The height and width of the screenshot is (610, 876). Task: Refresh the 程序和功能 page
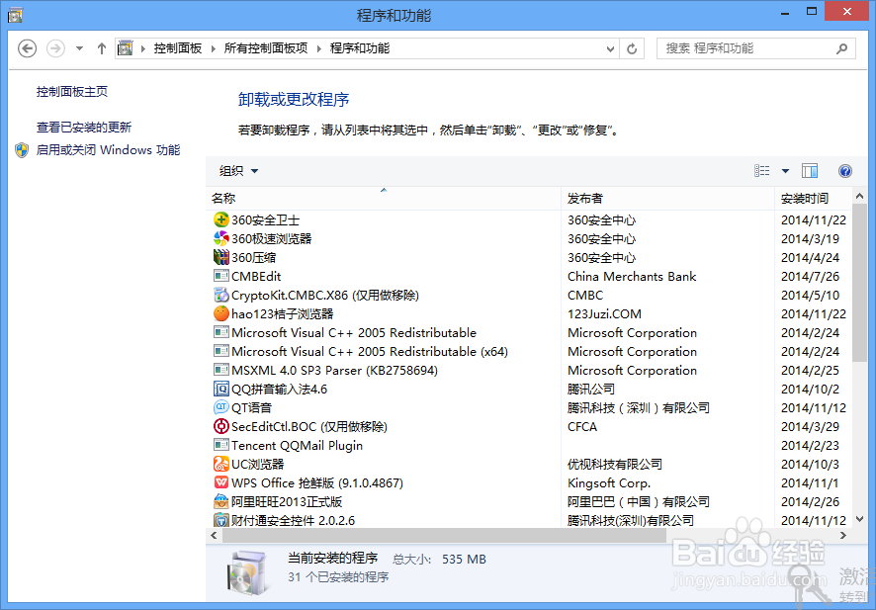click(x=632, y=49)
